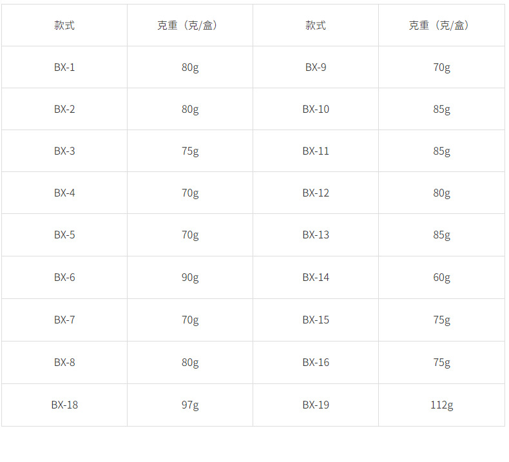Select the BX-8 table cell
This screenshot has width=509, height=462.
(x=64, y=362)
